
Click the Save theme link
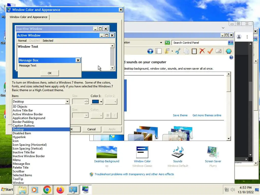point(180,115)
